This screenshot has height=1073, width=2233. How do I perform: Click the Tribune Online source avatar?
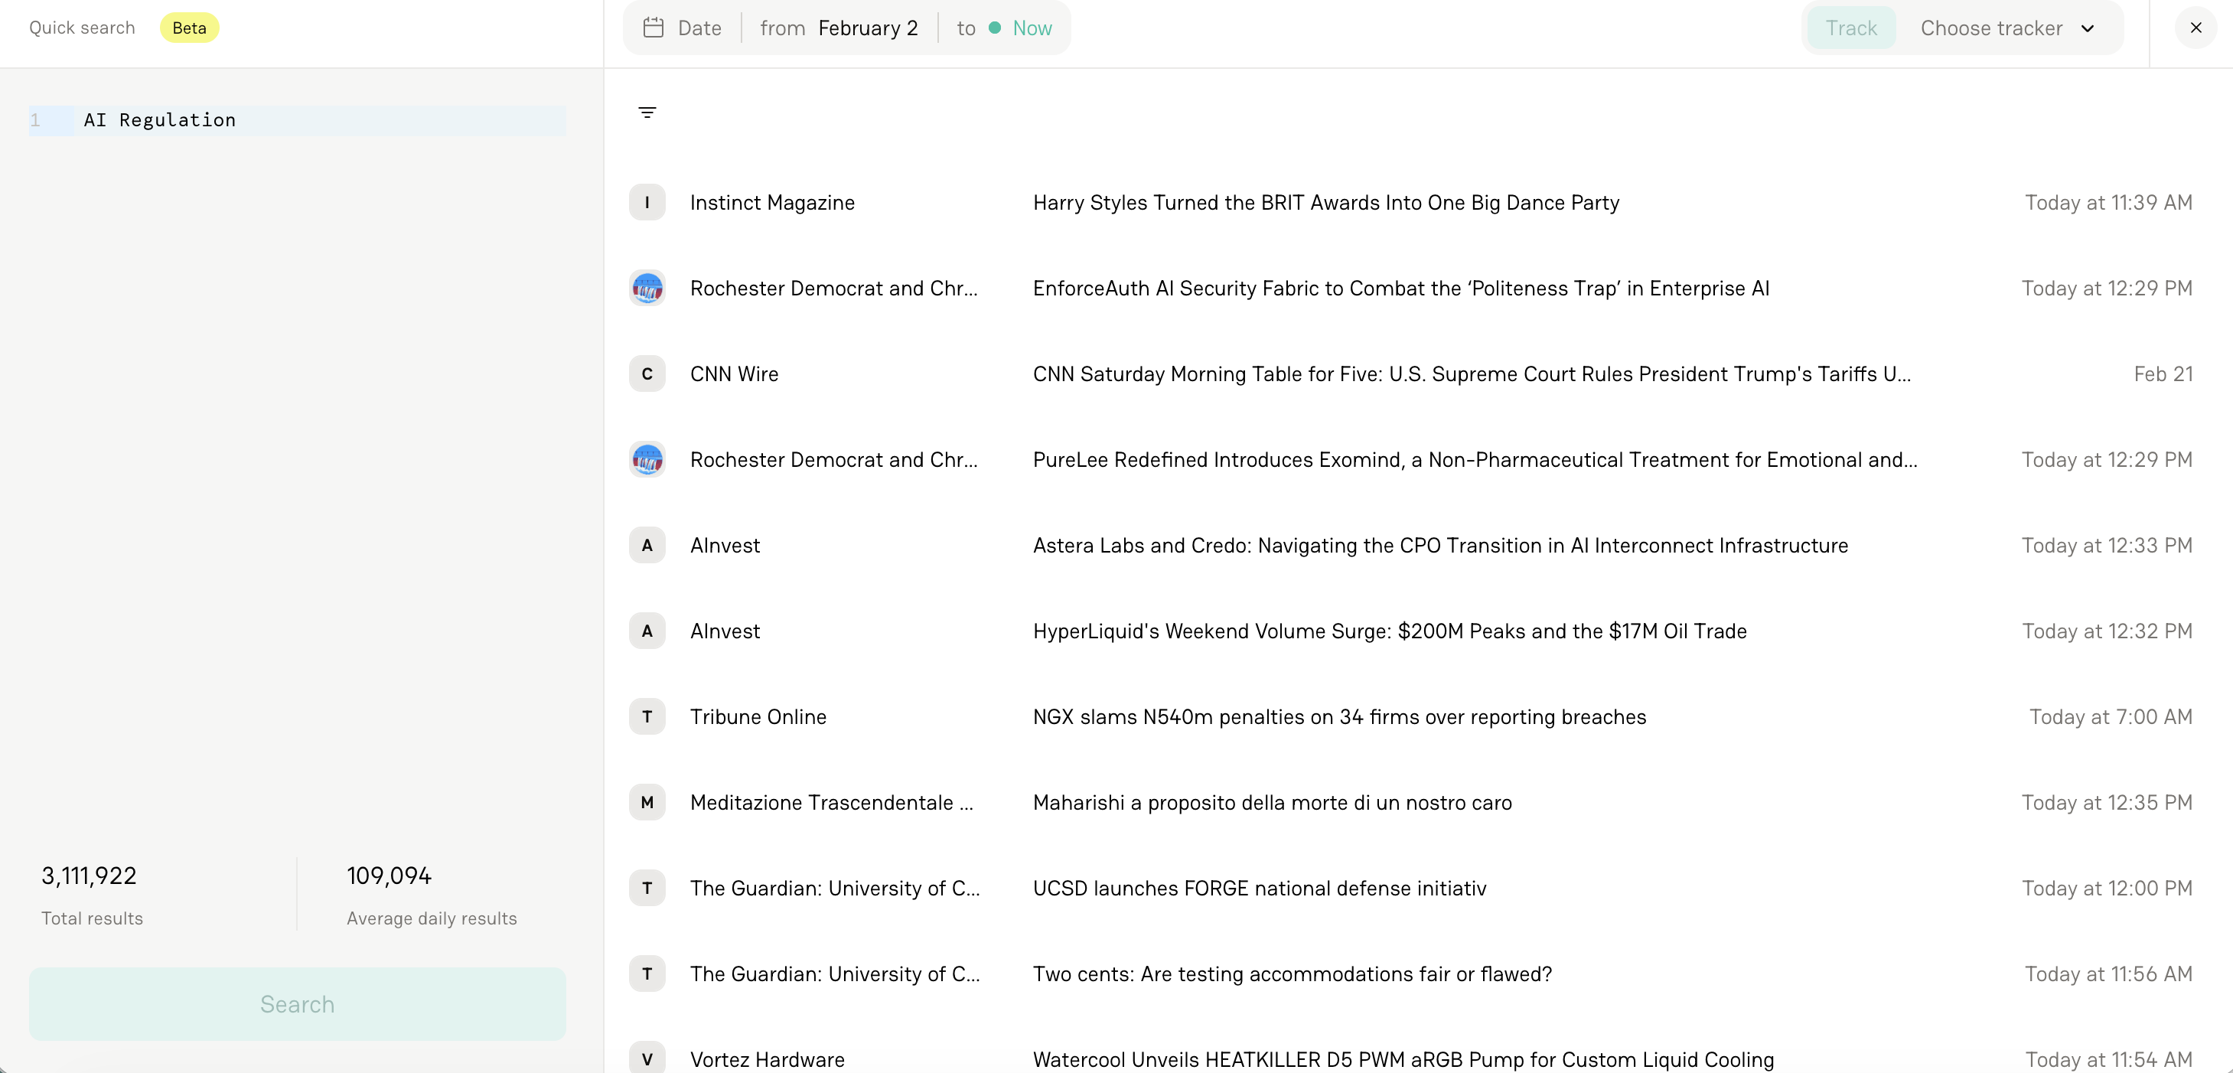coord(647,716)
